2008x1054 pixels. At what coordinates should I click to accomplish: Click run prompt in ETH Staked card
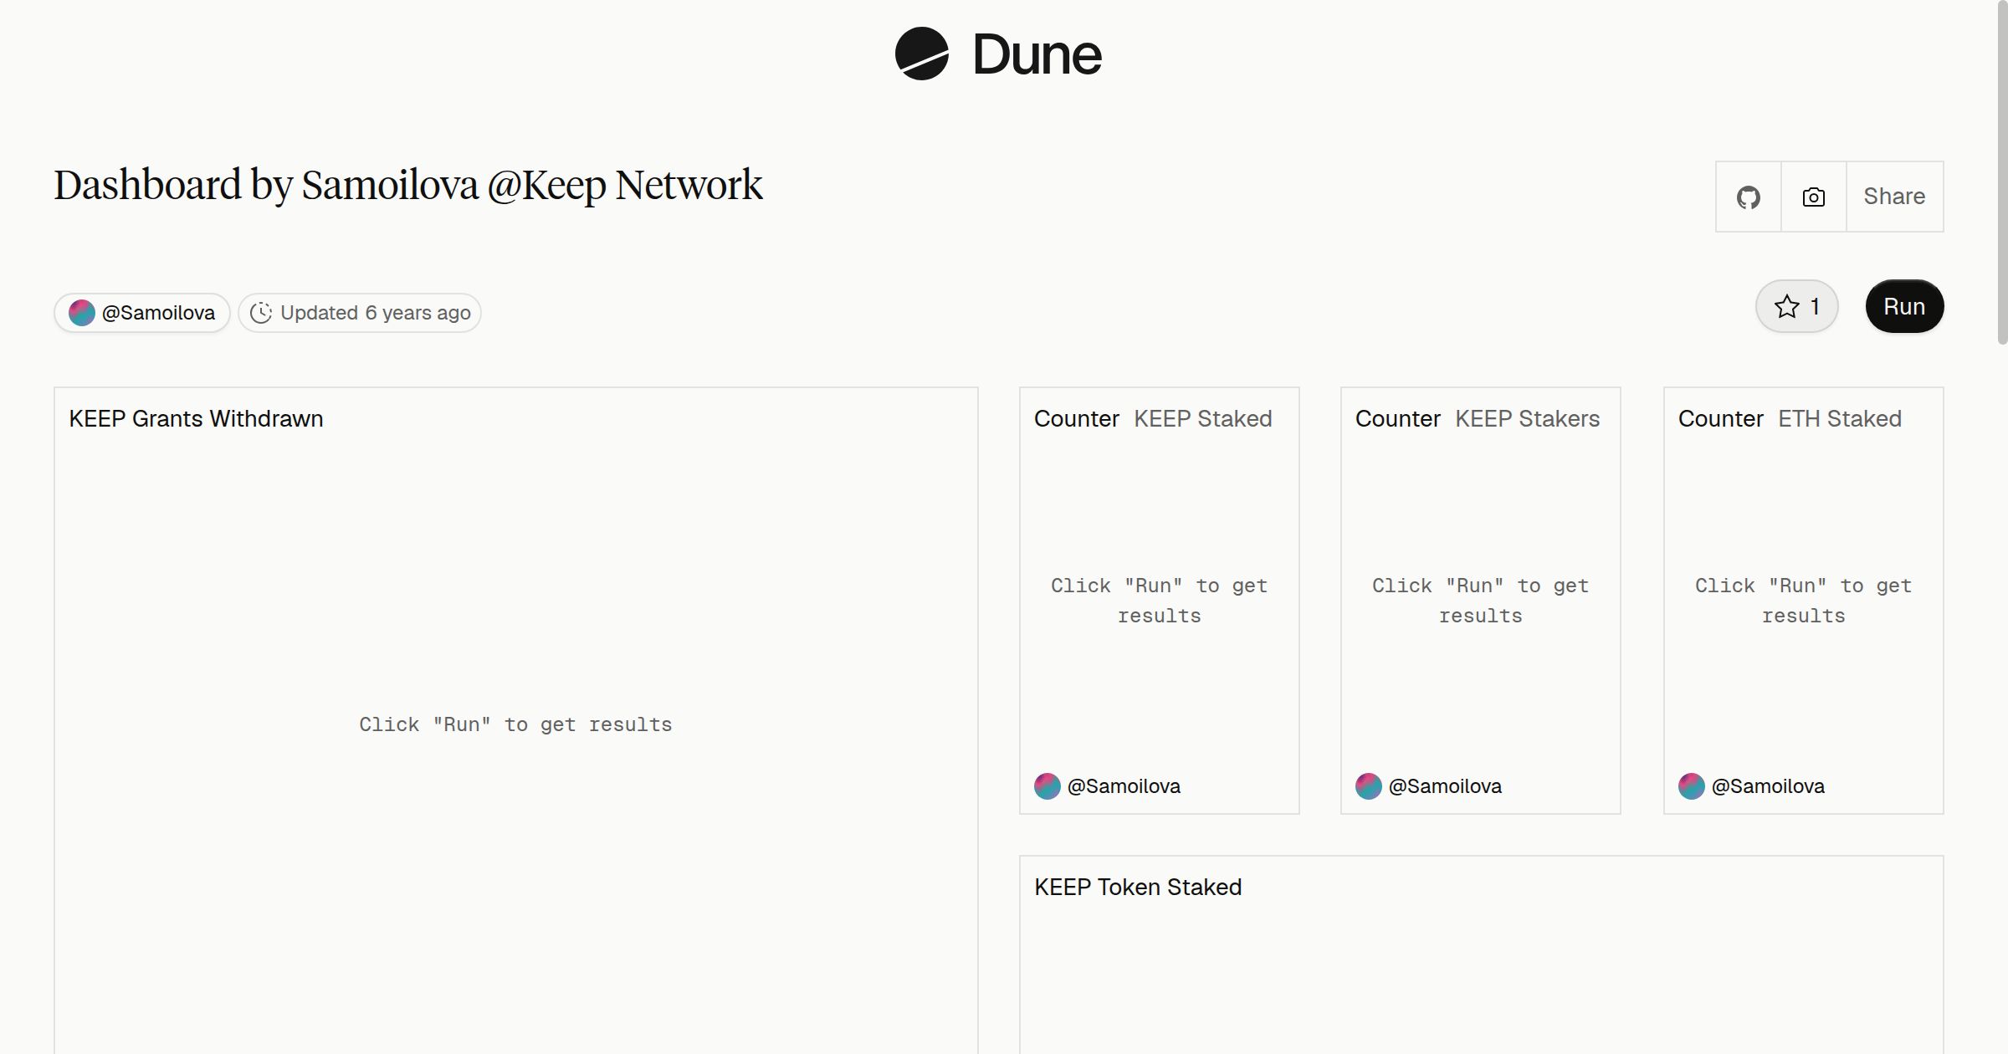[x=1804, y=601]
